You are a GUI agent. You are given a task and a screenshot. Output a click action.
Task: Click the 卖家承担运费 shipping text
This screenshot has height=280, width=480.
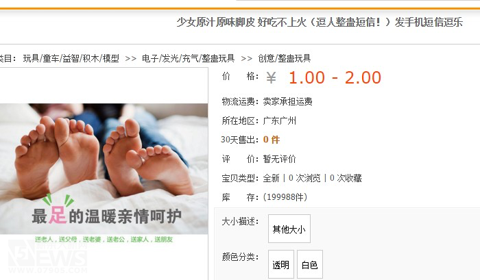(288, 101)
